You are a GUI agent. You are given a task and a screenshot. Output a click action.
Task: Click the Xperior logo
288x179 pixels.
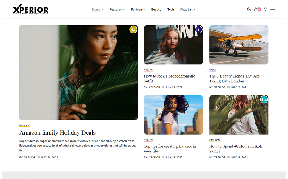(x=31, y=10)
